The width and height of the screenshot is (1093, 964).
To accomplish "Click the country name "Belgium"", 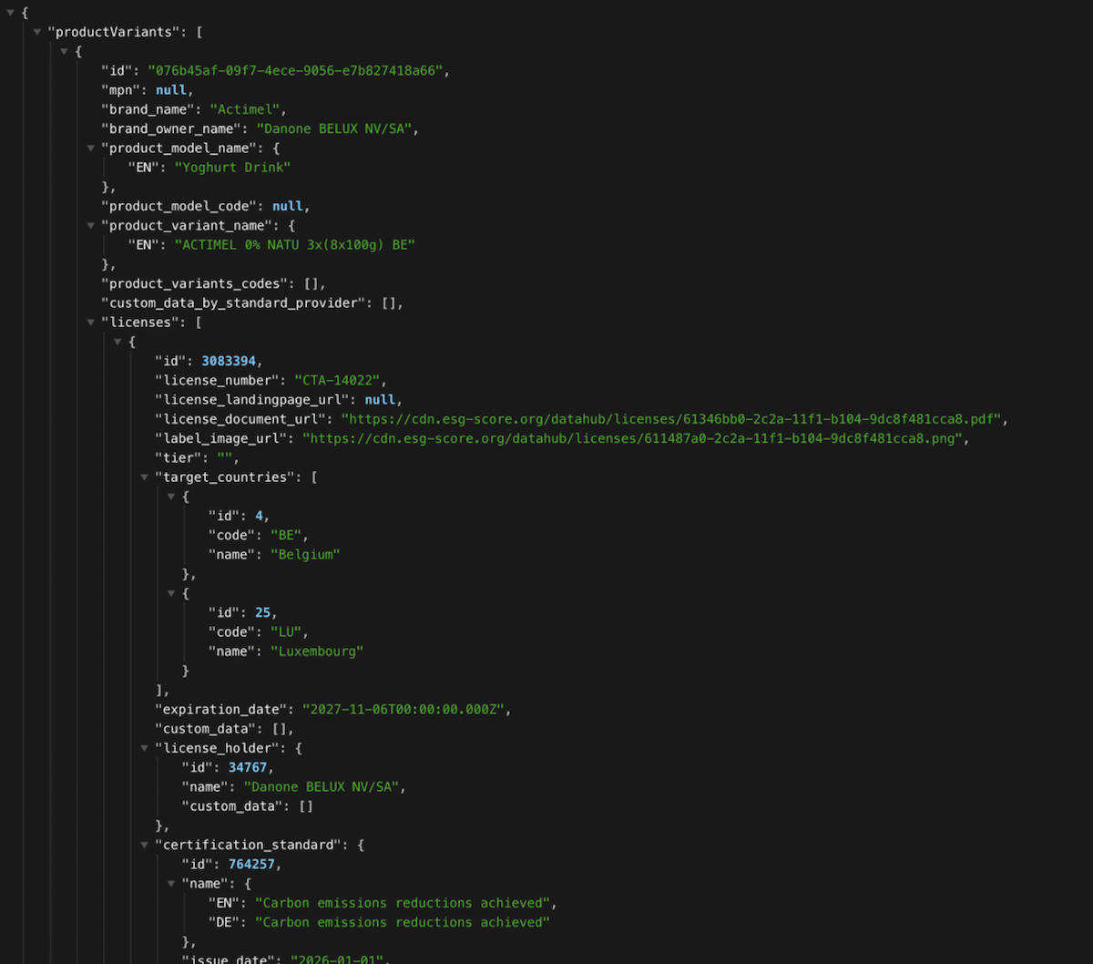I will click(x=305, y=554).
